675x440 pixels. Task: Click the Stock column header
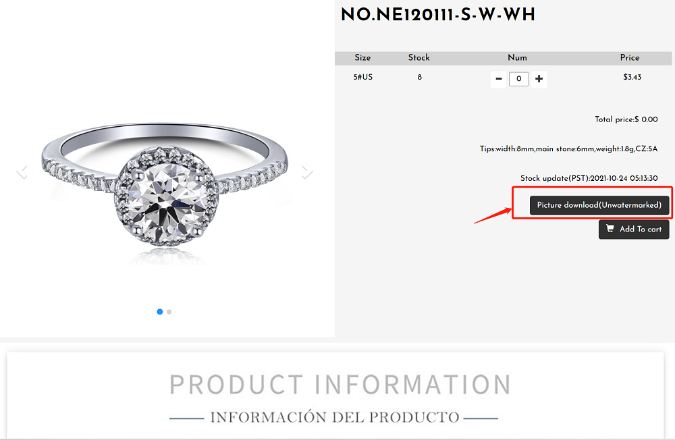(419, 57)
